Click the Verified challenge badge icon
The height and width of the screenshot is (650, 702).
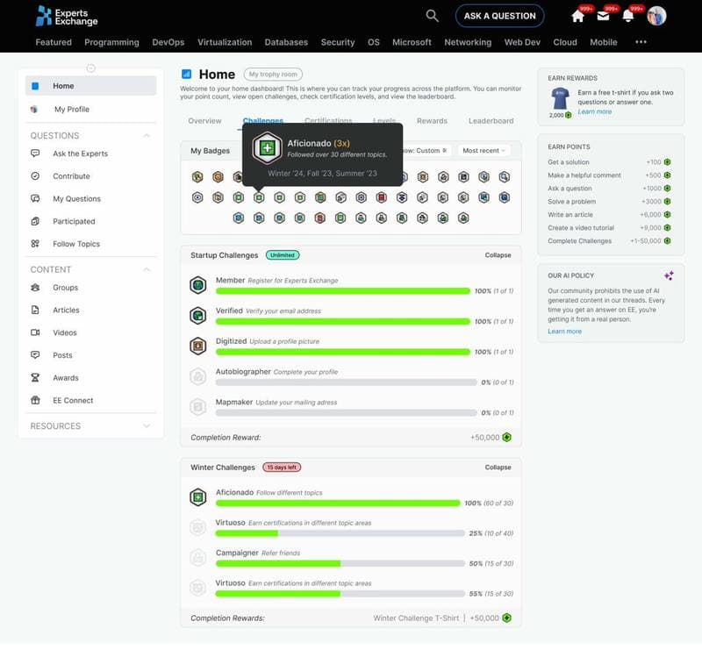[198, 316]
